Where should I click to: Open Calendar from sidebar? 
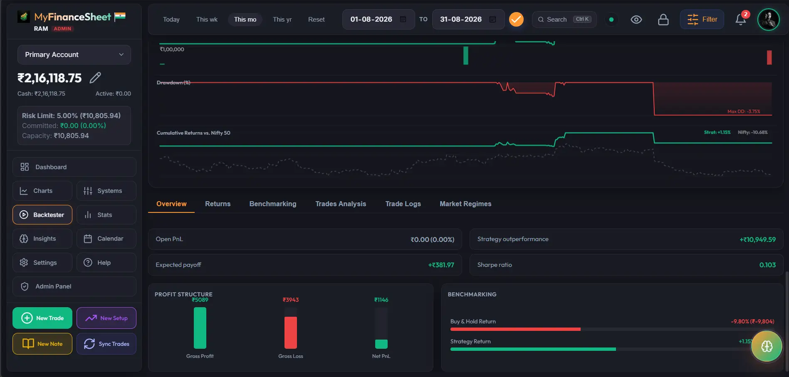[x=106, y=239]
